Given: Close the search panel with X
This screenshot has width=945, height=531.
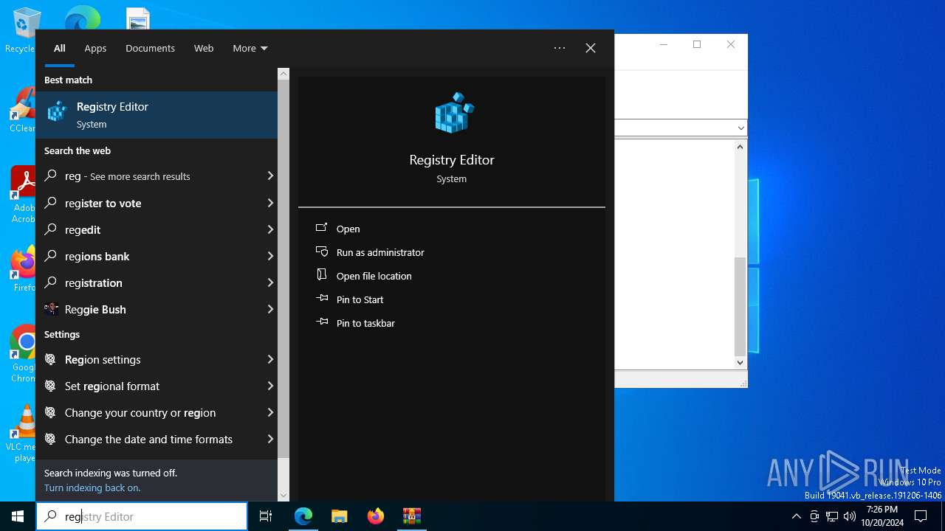Looking at the screenshot, I should (591, 48).
